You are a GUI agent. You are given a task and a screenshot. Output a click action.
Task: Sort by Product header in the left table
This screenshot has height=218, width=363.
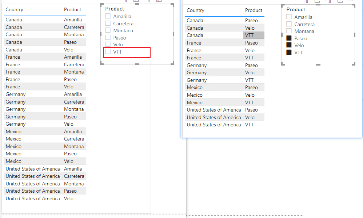click(72, 9)
